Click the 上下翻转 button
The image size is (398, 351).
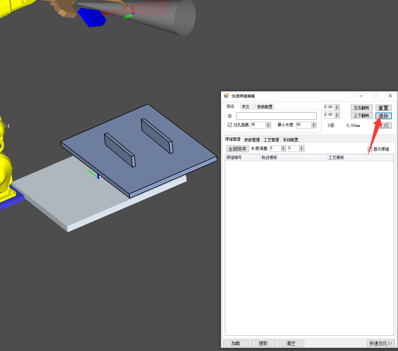(361, 116)
